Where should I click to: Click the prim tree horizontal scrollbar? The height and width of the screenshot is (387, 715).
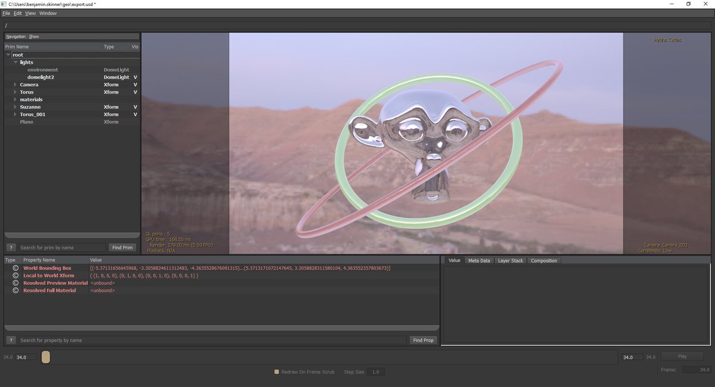pos(72,235)
